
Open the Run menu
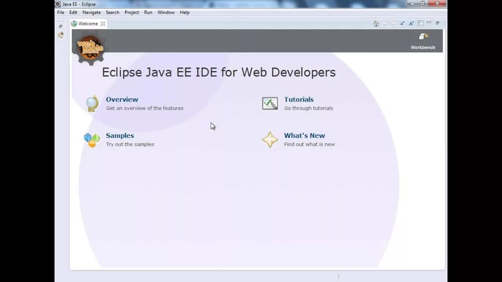(148, 13)
